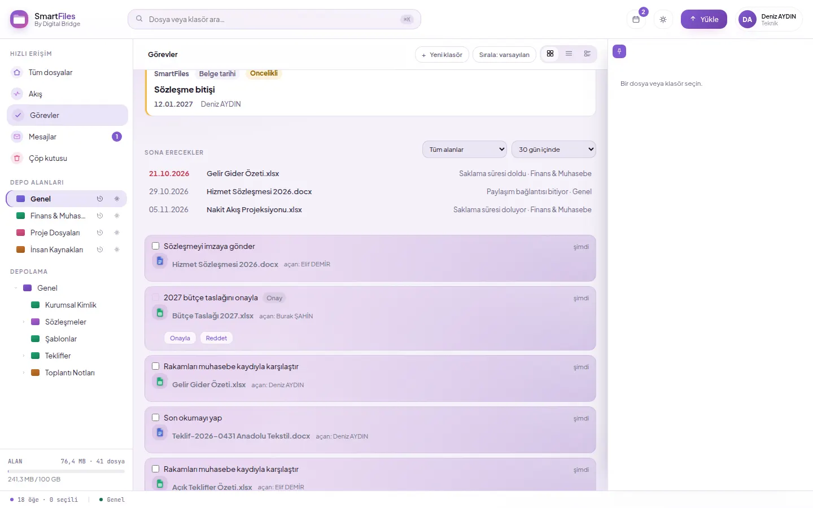Open the 30 gün içinde dropdown
The width and height of the screenshot is (813, 508).
click(554, 150)
